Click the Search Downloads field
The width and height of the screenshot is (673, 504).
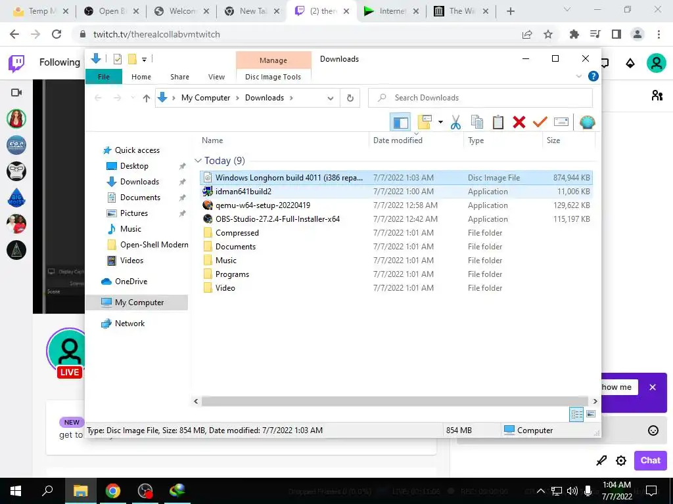coord(480,98)
